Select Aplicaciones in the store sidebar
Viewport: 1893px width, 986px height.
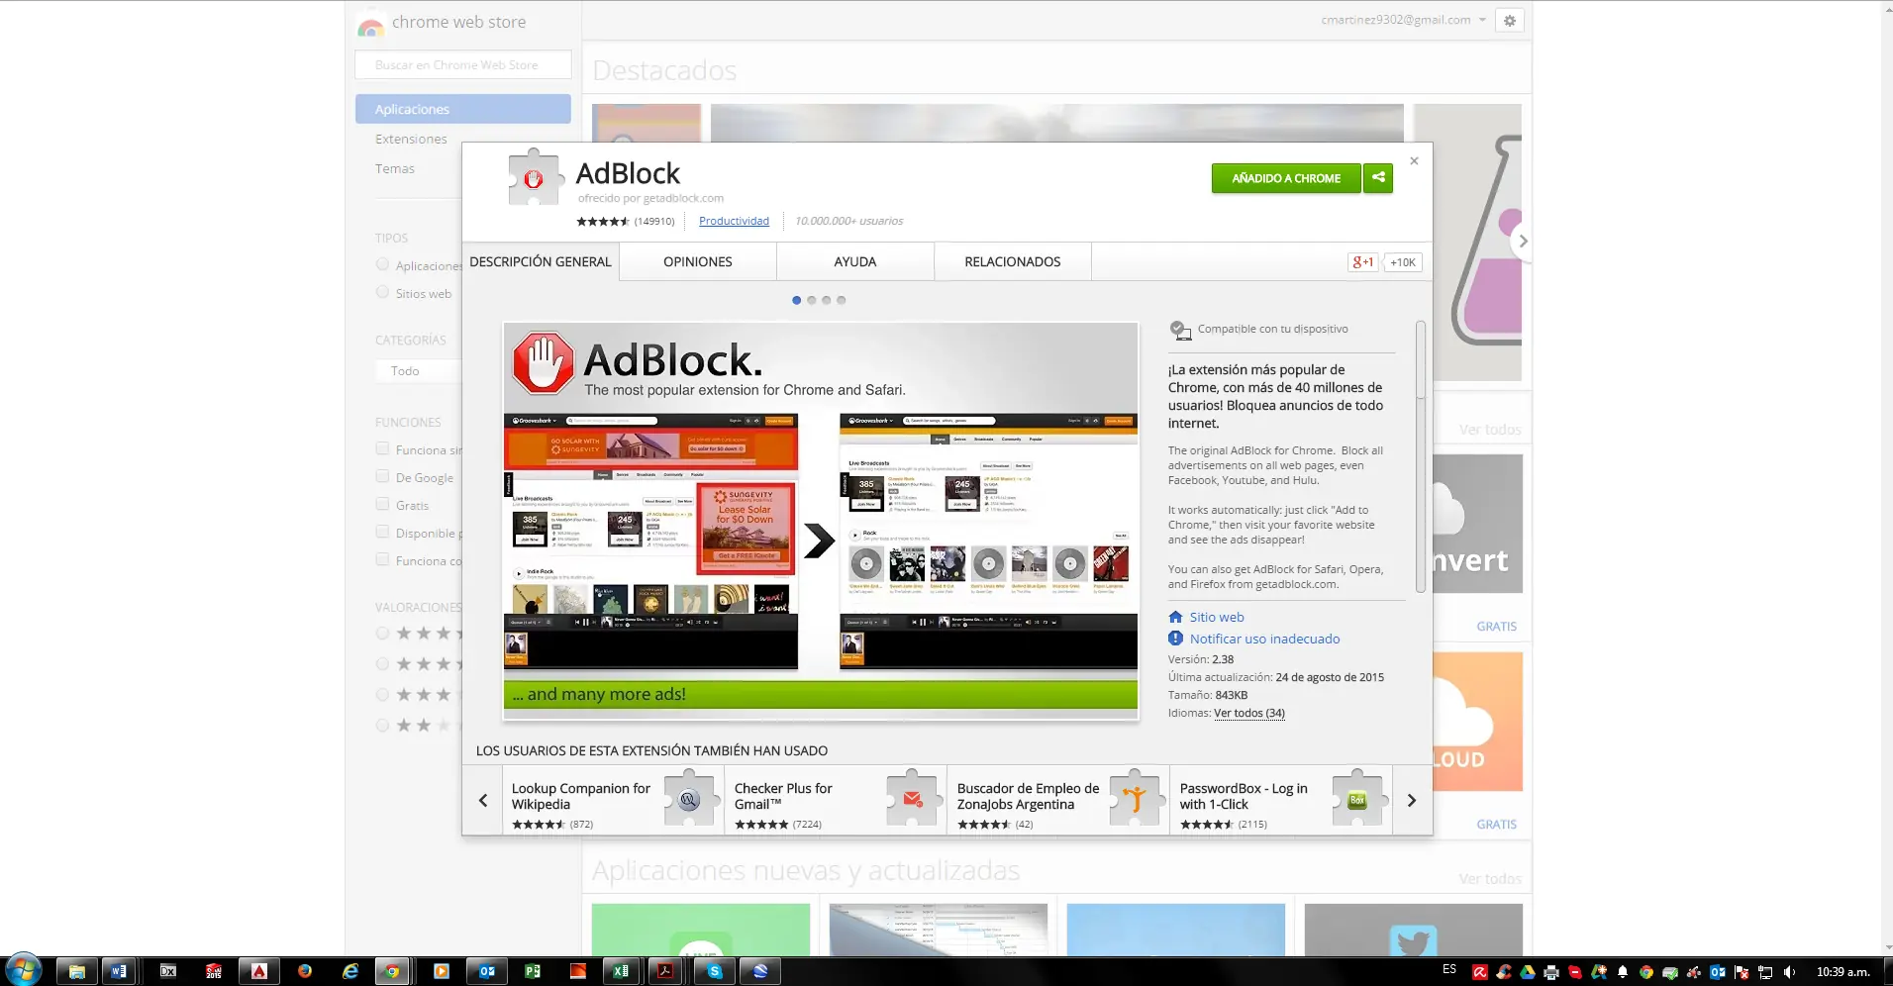pos(463,109)
